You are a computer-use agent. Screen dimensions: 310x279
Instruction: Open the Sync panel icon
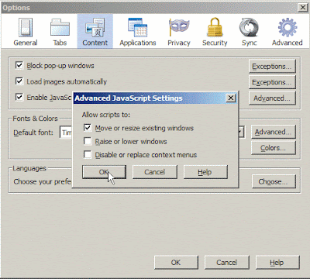(249, 32)
